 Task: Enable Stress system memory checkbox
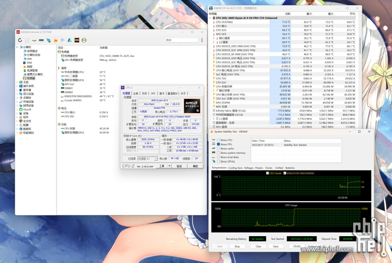pyautogui.click(x=219, y=153)
